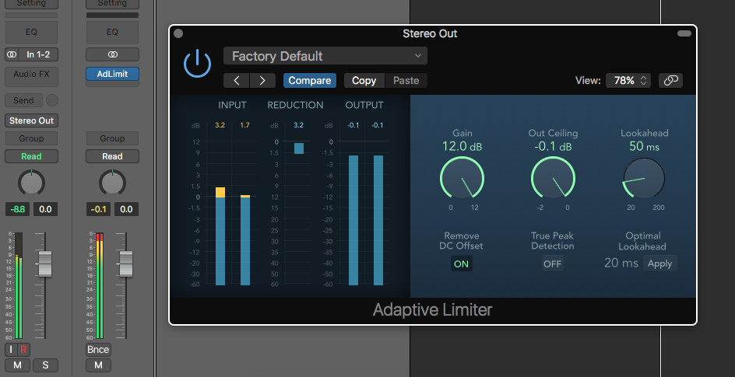Open the Audio FX slot
735x377 pixels.
click(31, 77)
